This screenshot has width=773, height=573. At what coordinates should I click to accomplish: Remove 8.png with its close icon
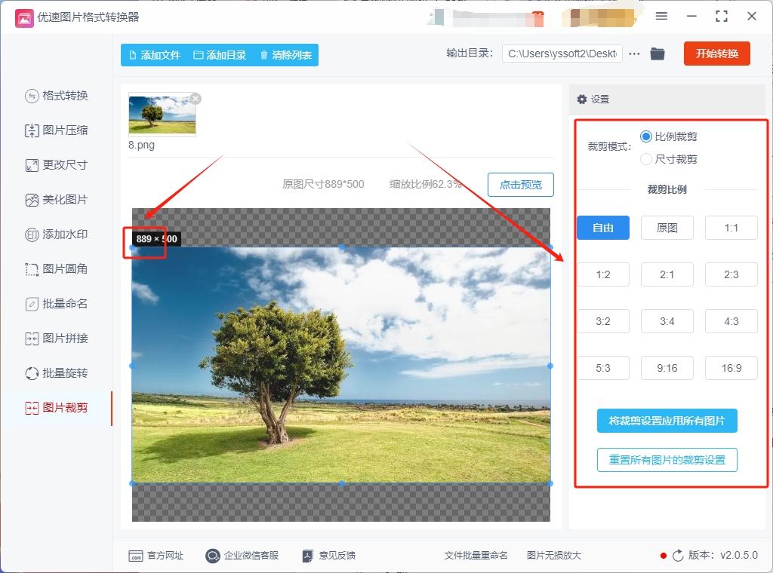pos(196,99)
